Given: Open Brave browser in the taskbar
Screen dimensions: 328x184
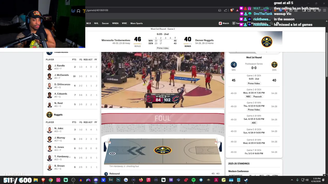Looking at the screenshot, I should pos(43,180).
